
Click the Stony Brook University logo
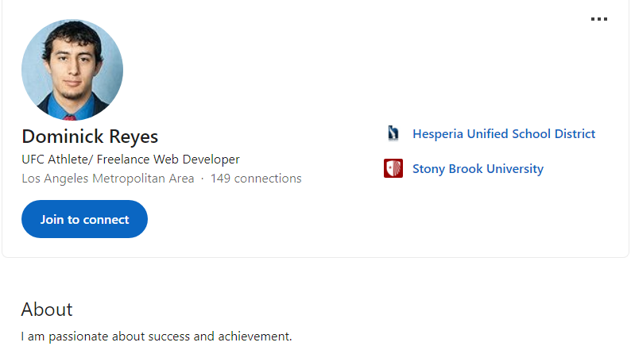pyautogui.click(x=393, y=168)
